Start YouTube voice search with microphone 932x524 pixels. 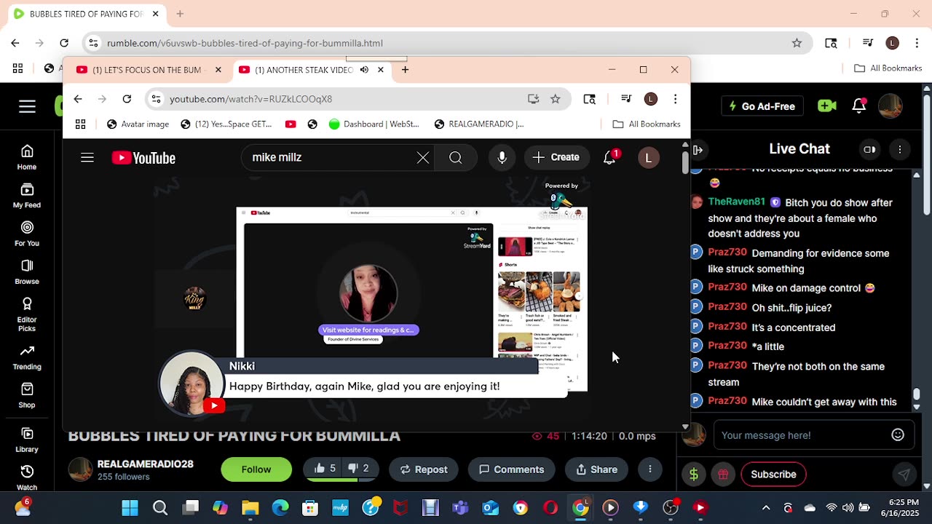pyautogui.click(x=502, y=158)
